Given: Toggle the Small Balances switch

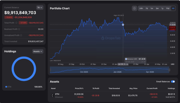Looking at the screenshot, I should (173, 82).
